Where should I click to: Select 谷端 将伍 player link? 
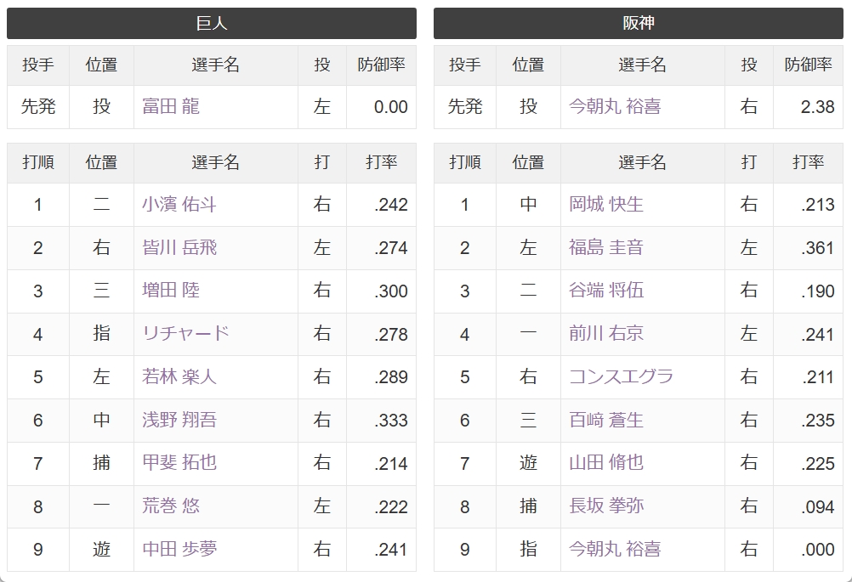coord(606,291)
